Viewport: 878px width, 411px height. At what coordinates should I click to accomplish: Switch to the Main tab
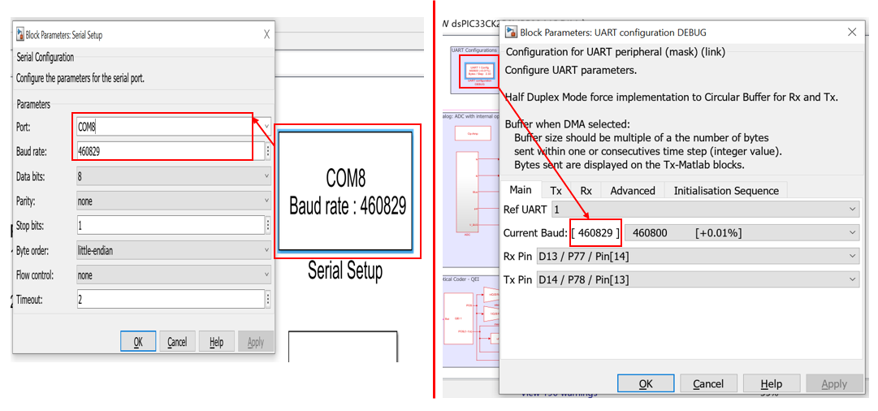click(x=521, y=190)
